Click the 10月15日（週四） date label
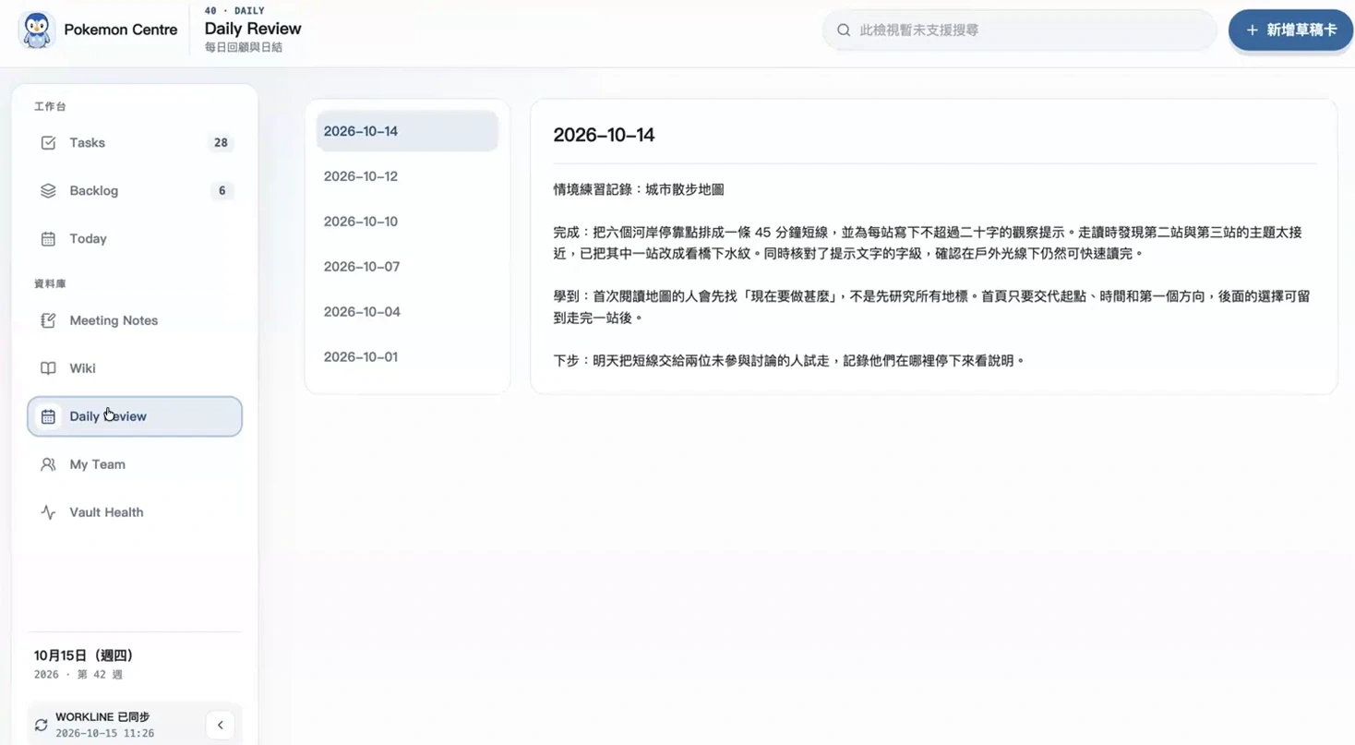 (x=84, y=655)
